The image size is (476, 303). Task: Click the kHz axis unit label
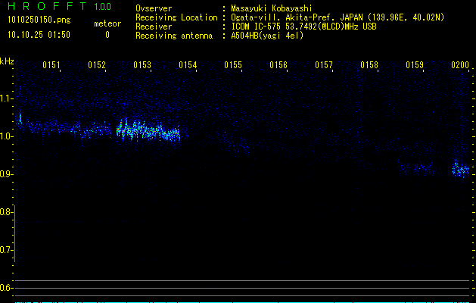click(7, 61)
